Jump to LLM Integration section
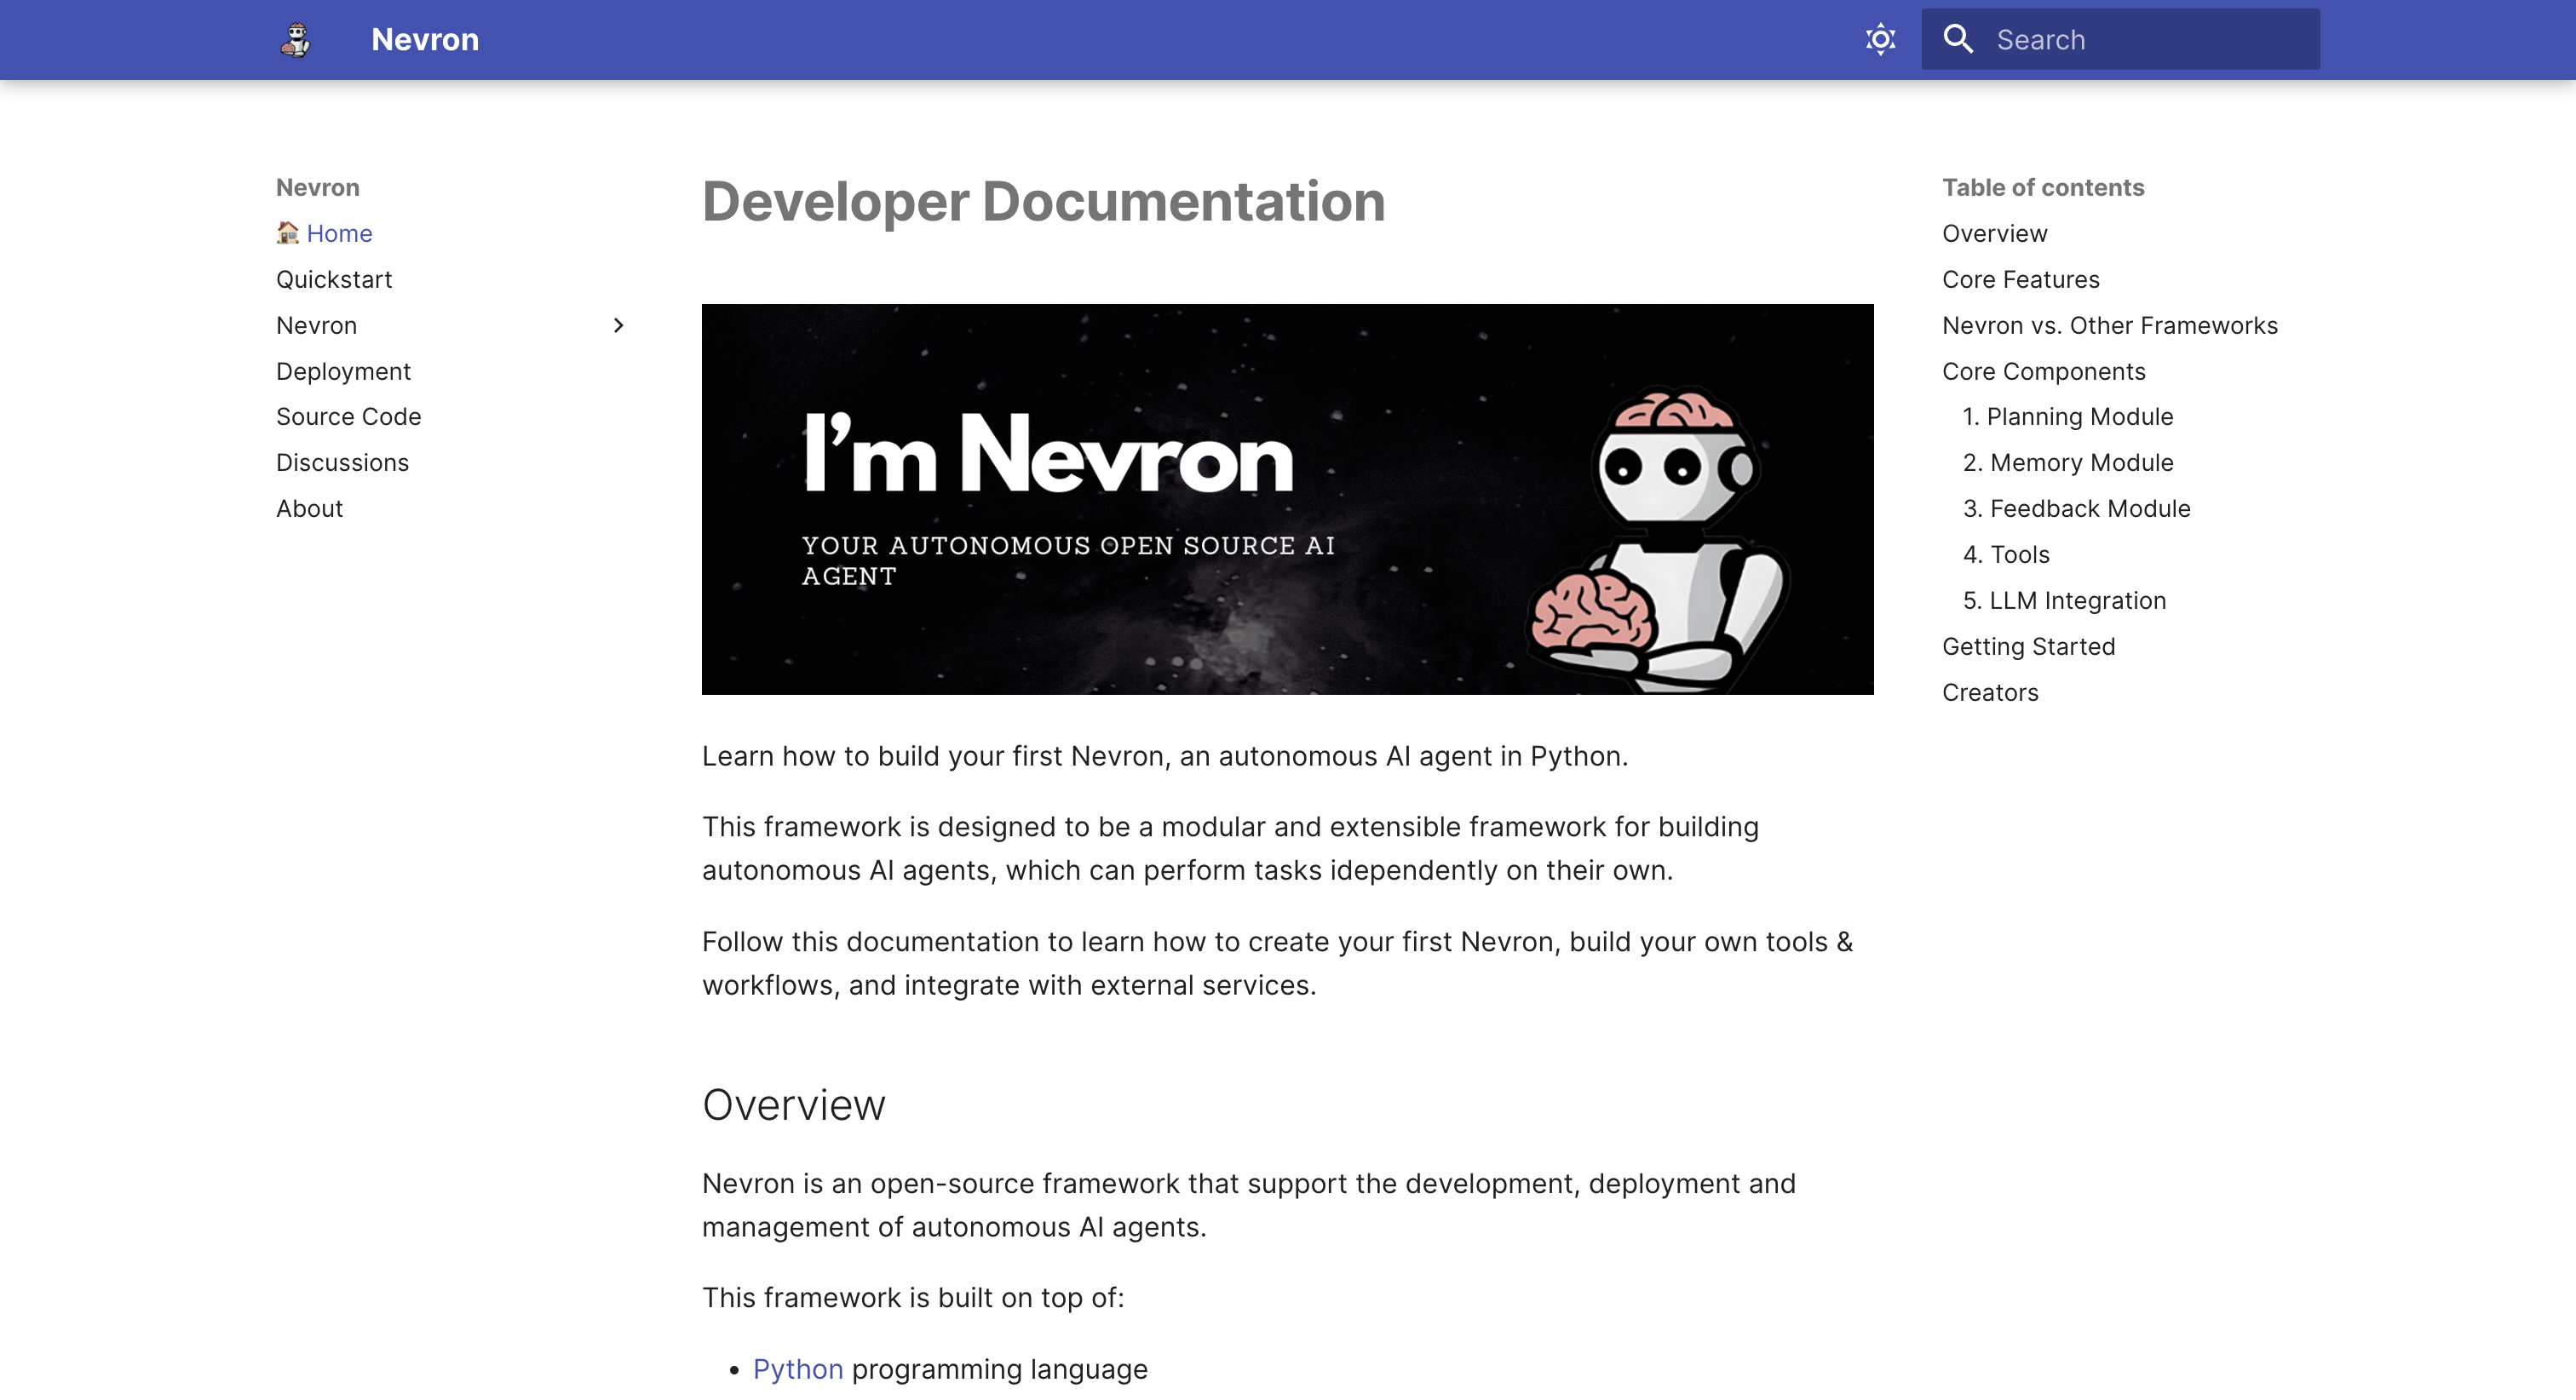This screenshot has height=1400, width=2576. click(x=2064, y=601)
